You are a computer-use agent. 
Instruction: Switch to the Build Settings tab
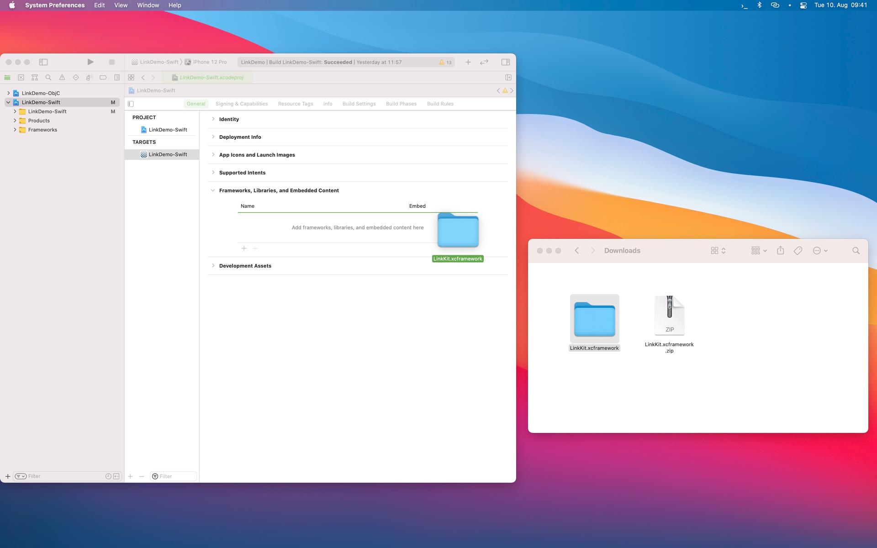(x=359, y=104)
